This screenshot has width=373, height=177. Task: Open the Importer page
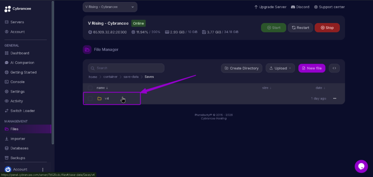(15, 139)
